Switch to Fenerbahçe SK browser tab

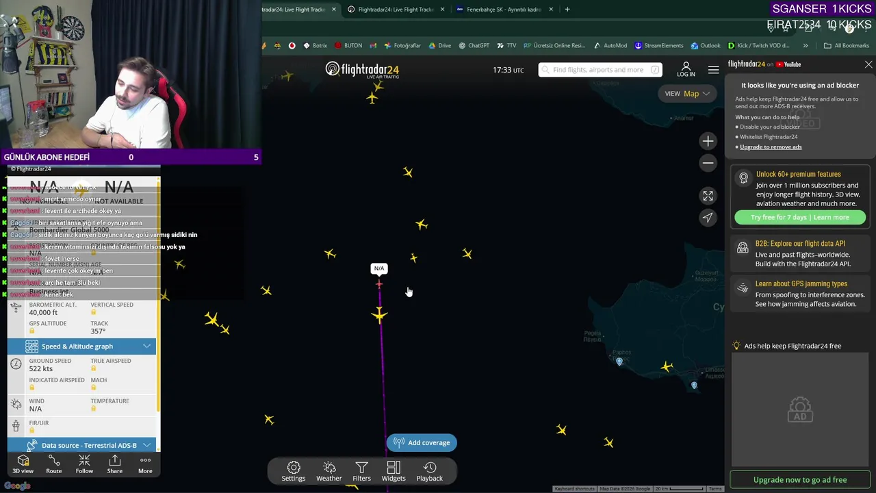coord(504,10)
